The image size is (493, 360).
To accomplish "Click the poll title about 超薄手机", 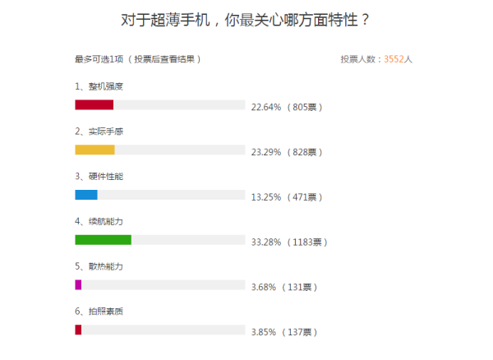I will (x=245, y=19).
